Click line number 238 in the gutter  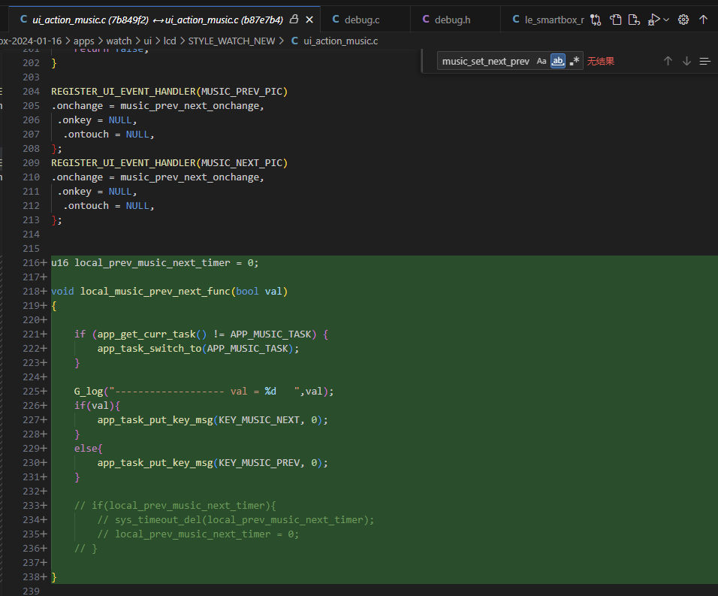pos(31,576)
